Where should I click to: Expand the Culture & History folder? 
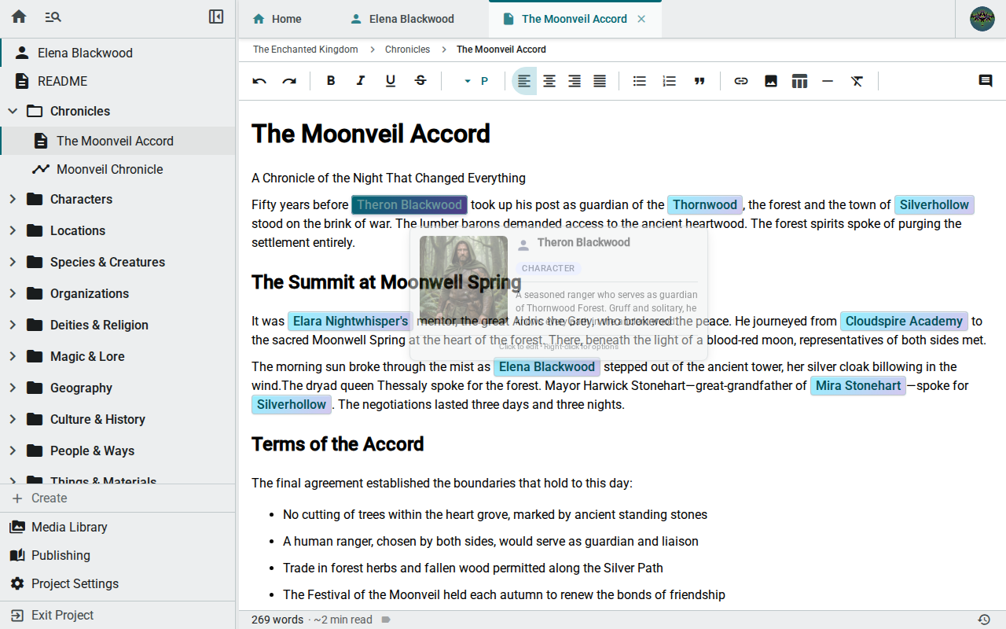tap(13, 419)
